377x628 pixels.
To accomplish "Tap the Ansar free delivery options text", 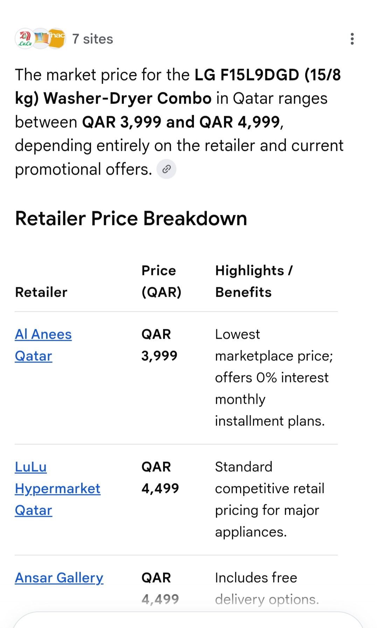I will point(267,588).
